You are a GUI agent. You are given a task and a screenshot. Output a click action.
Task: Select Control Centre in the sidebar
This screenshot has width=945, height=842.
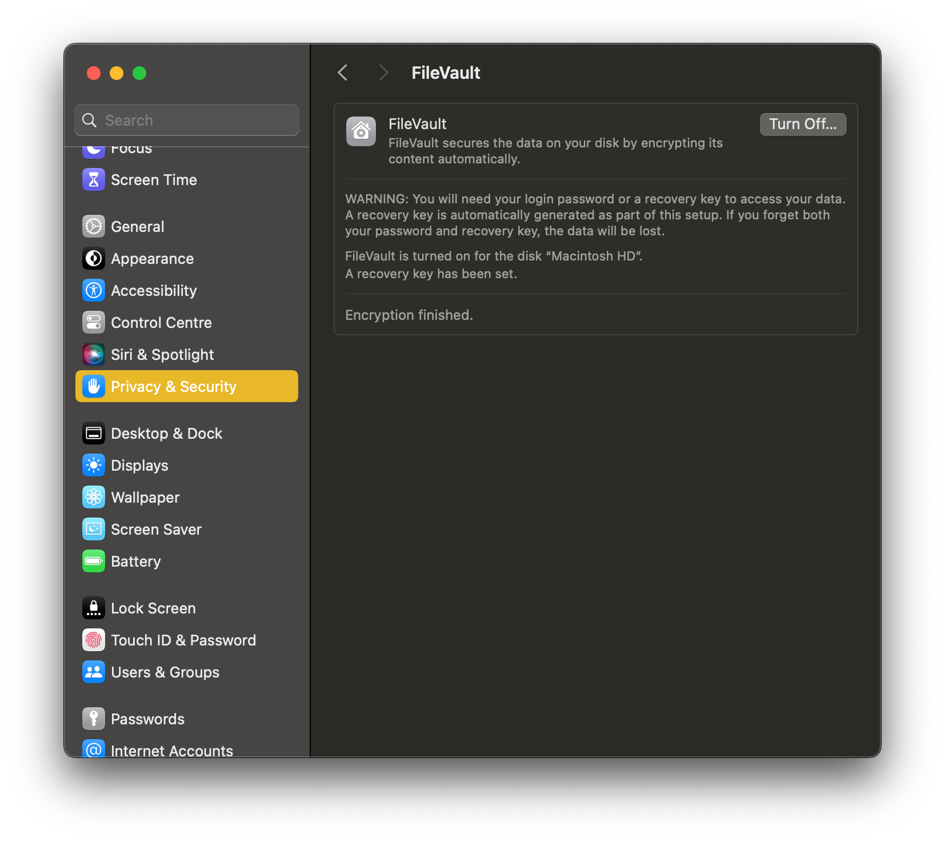pyautogui.click(x=187, y=323)
